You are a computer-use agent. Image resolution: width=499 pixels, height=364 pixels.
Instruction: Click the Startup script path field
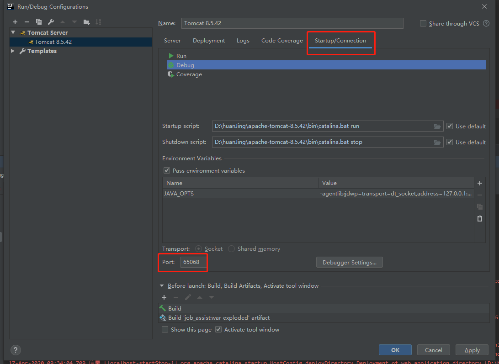tap(328, 126)
